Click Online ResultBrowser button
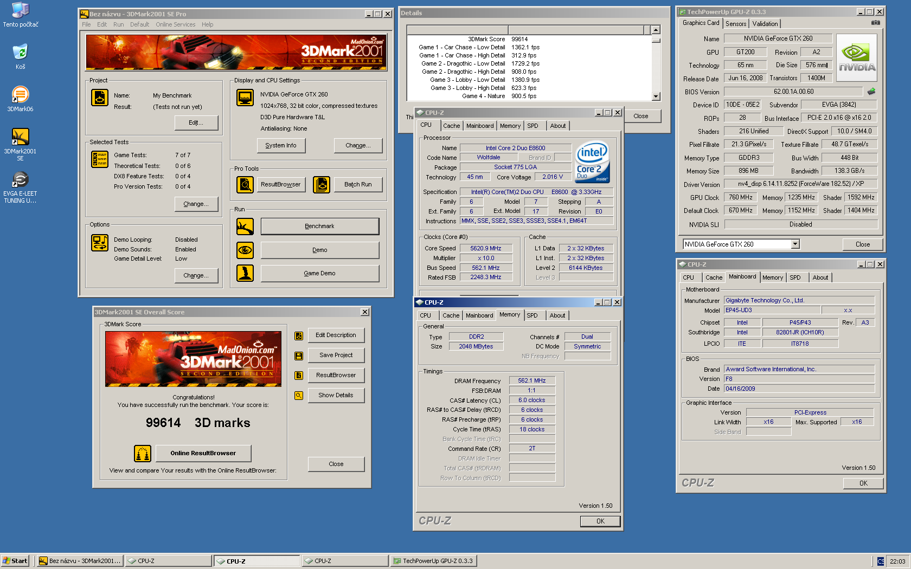 tap(203, 454)
